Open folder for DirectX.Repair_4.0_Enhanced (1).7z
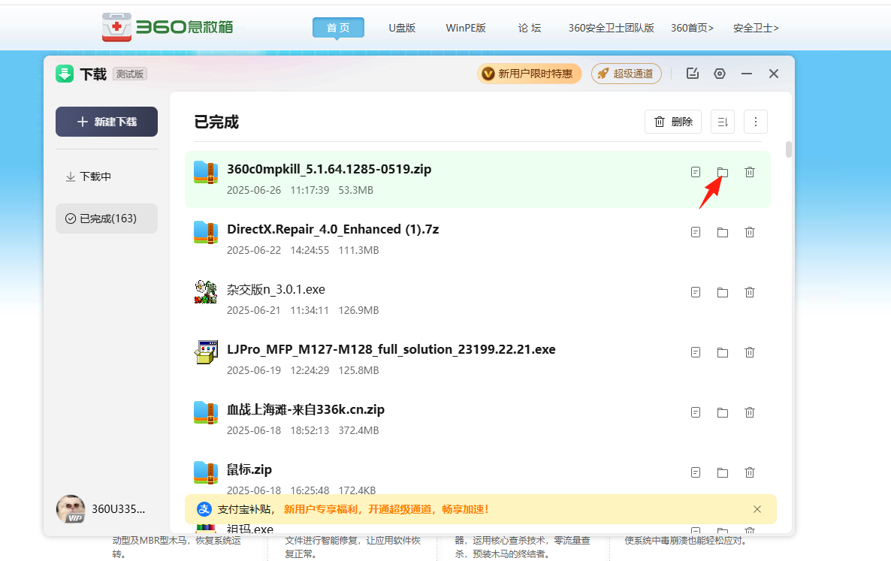Viewport: 891px width, 561px height. click(x=722, y=232)
